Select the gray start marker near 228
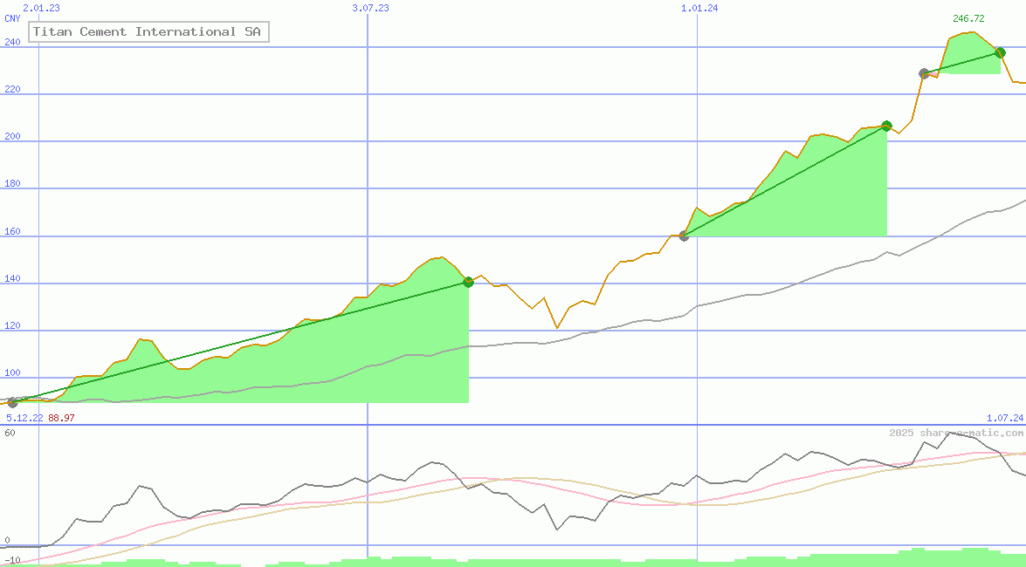The height and width of the screenshot is (567, 1026). pos(924,73)
